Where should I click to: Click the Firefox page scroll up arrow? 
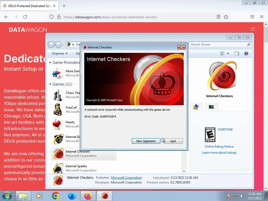point(266,24)
